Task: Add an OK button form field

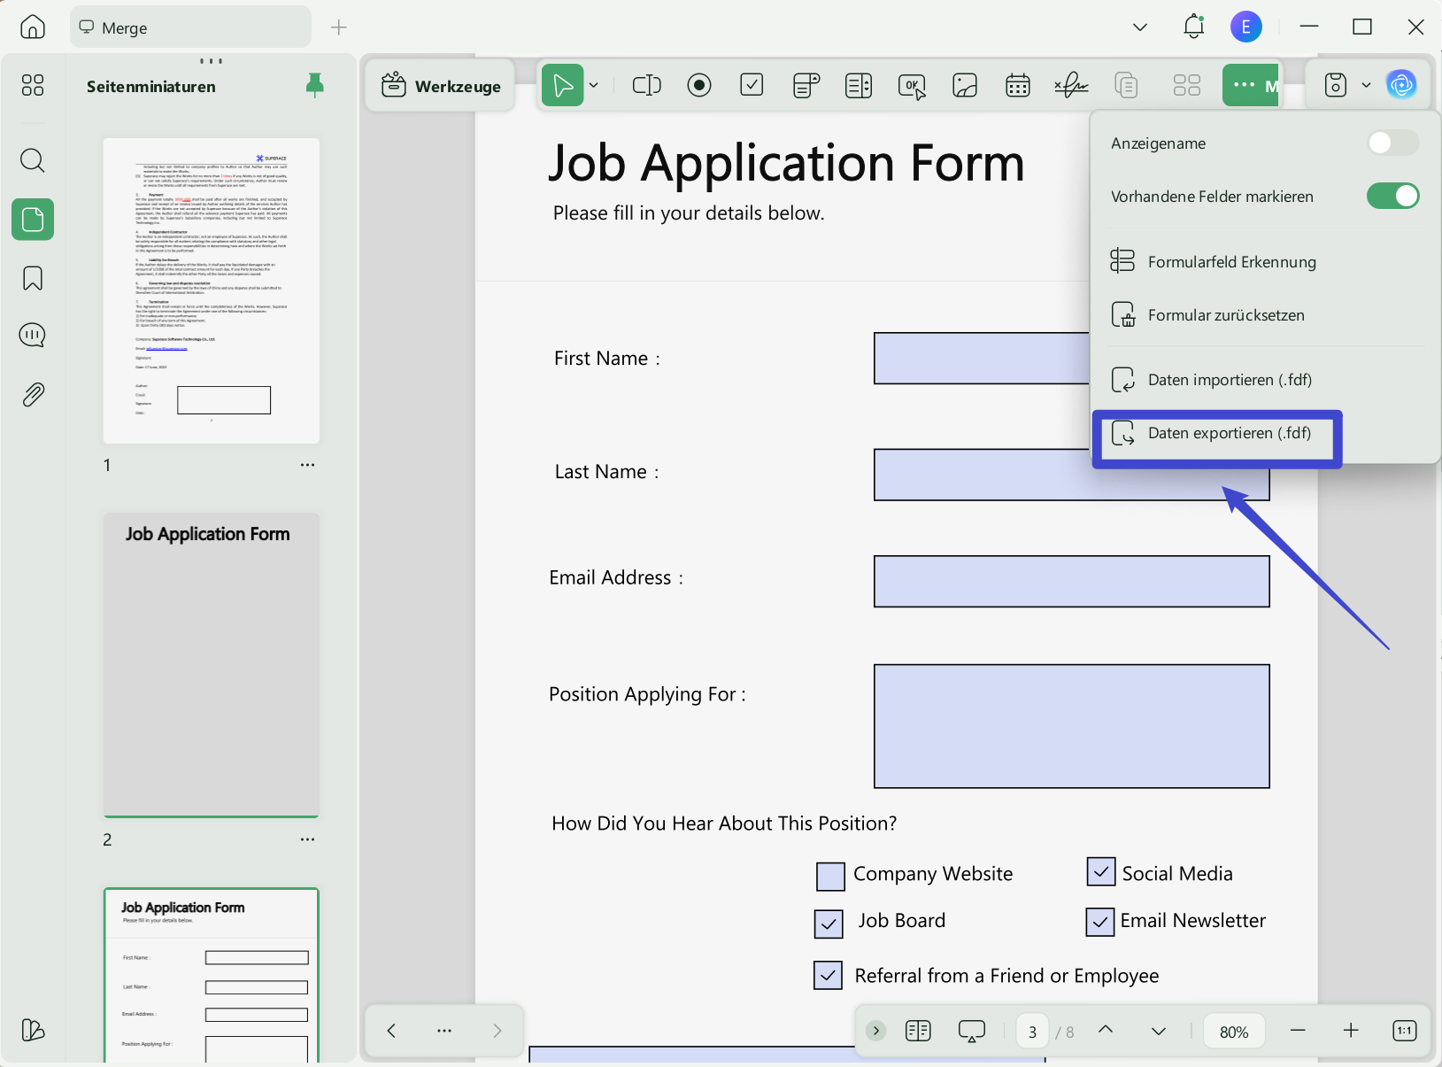Action: pyautogui.click(x=912, y=86)
